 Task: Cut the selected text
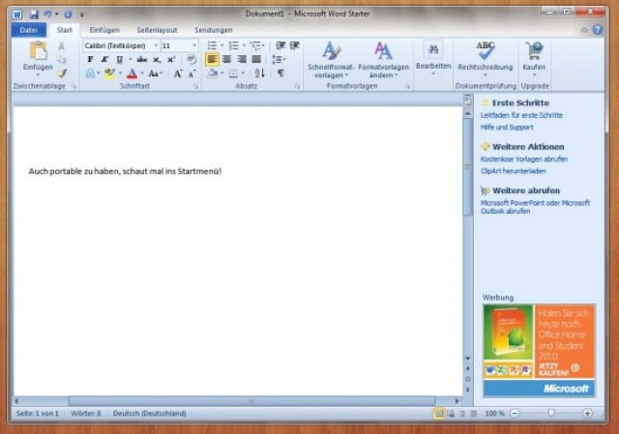click(61, 45)
